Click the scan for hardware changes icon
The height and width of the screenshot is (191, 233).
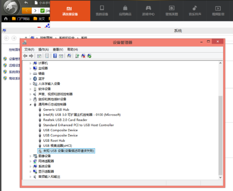[69, 56]
